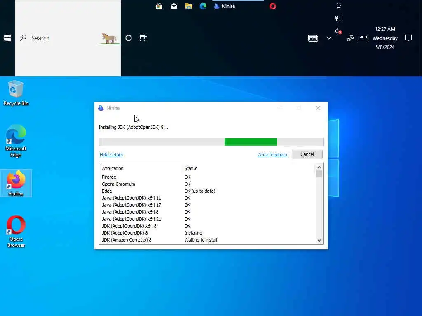Click the Meet Now tray icon

(x=339, y=6)
